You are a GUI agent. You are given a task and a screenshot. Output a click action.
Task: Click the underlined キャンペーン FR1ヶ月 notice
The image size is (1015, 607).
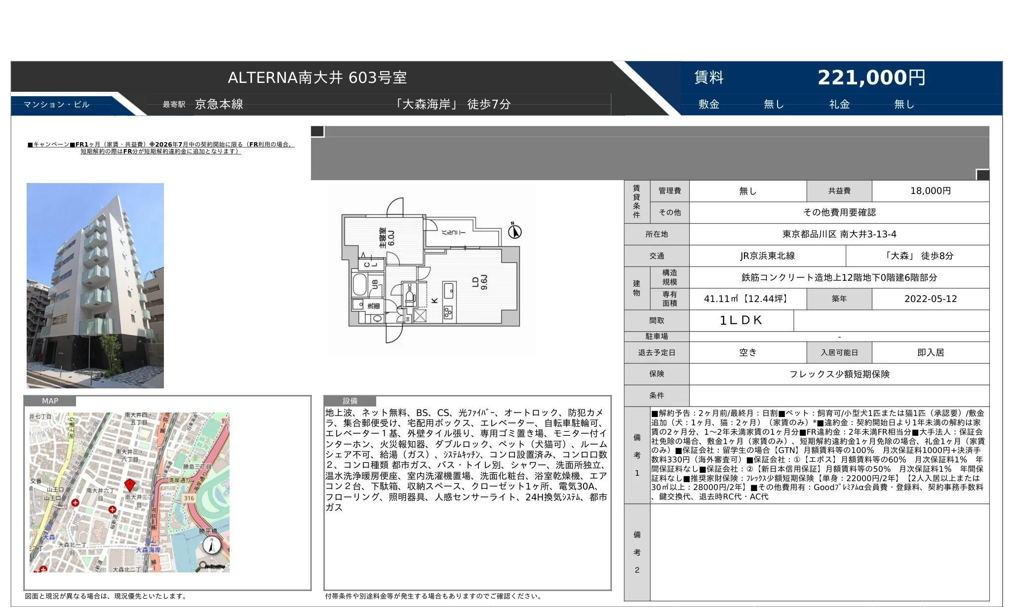tap(161, 148)
